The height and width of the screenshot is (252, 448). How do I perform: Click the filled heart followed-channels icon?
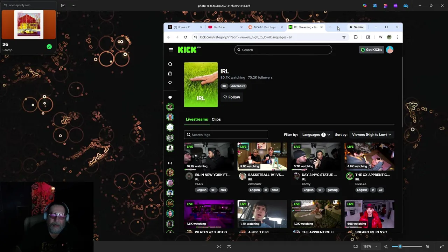pyautogui.click(x=170, y=97)
